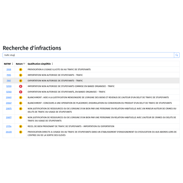Select the EXPORTATION NON AUTORISEE DE STUPEFIANTS - TRAFIC row

click(x=91, y=81)
